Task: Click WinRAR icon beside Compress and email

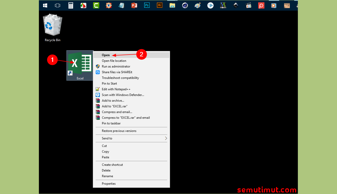Action: coord(98,112)
